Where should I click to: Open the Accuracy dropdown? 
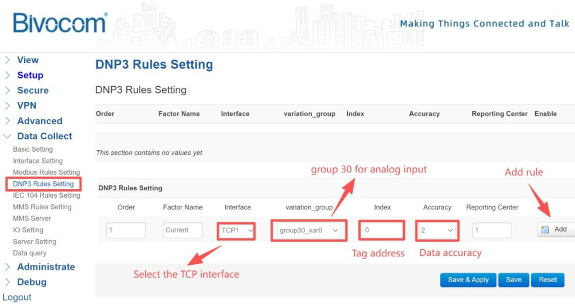click(x=437, y=230)
